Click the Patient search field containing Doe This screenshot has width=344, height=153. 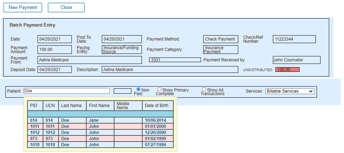[66, 91]
